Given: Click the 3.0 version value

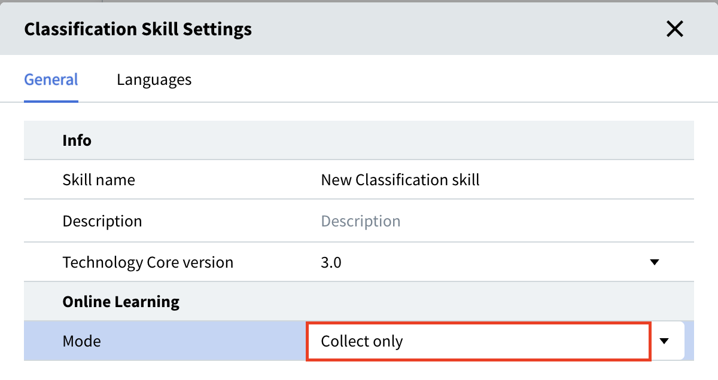Looking at the screenshot, I should point(331,262).
